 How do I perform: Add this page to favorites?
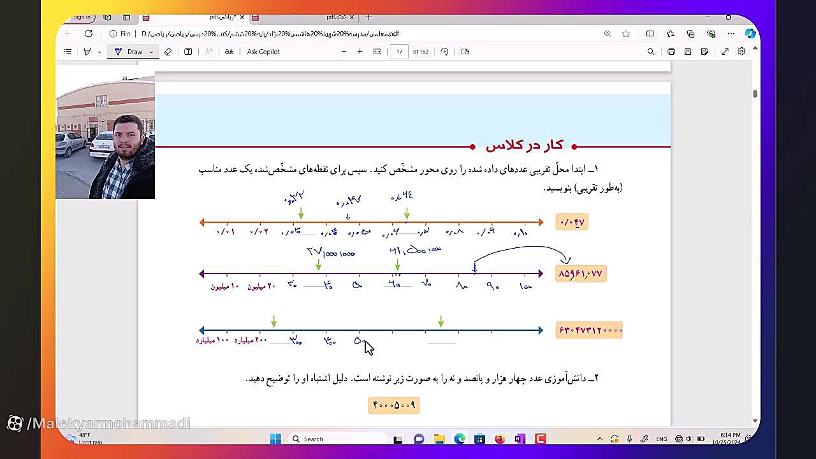point(626,34)
